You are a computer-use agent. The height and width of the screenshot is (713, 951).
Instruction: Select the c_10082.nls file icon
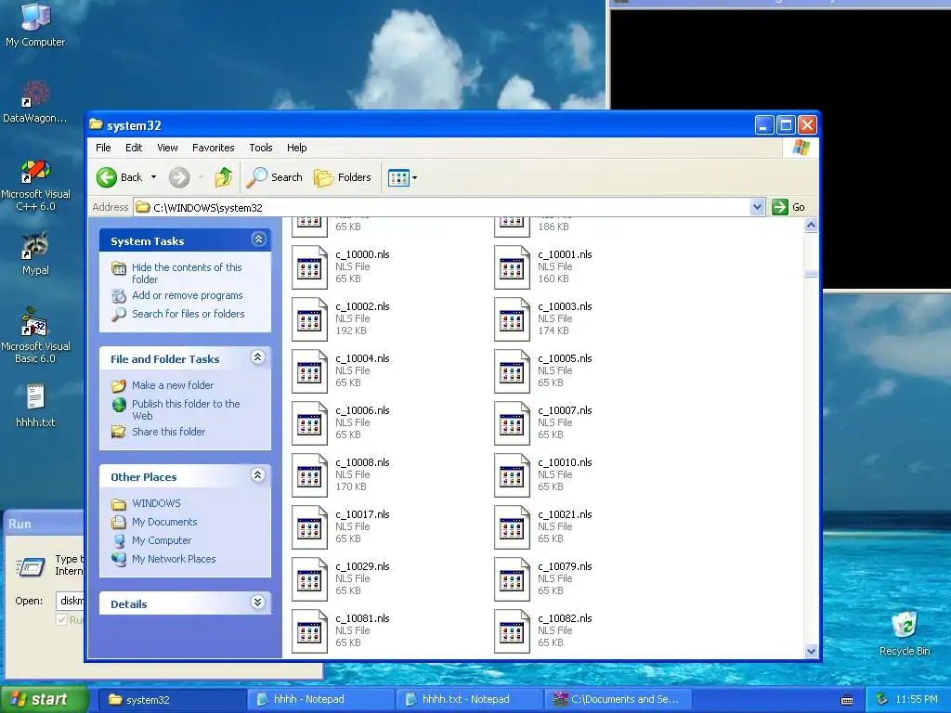[x=512, y=631]
